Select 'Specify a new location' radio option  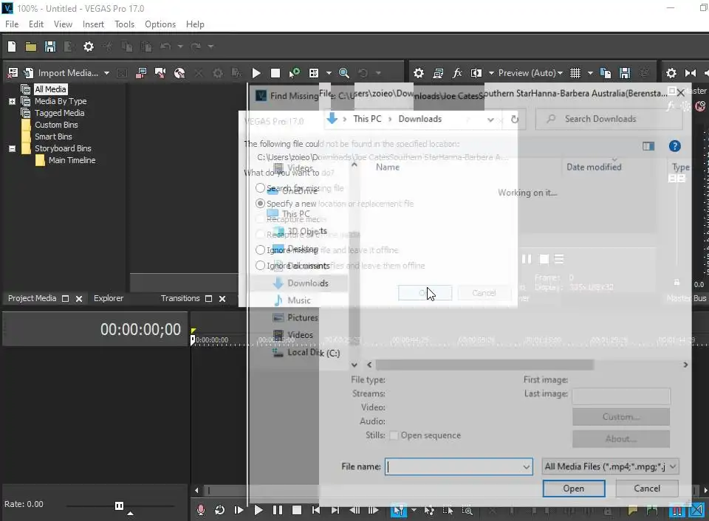coord(260,204)
